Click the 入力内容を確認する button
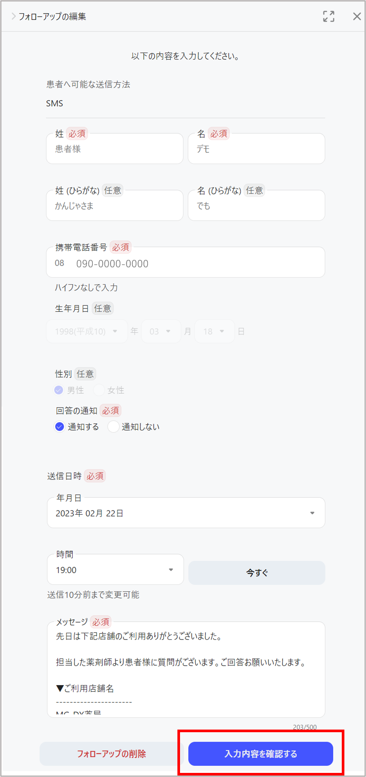 click(261, 753)
